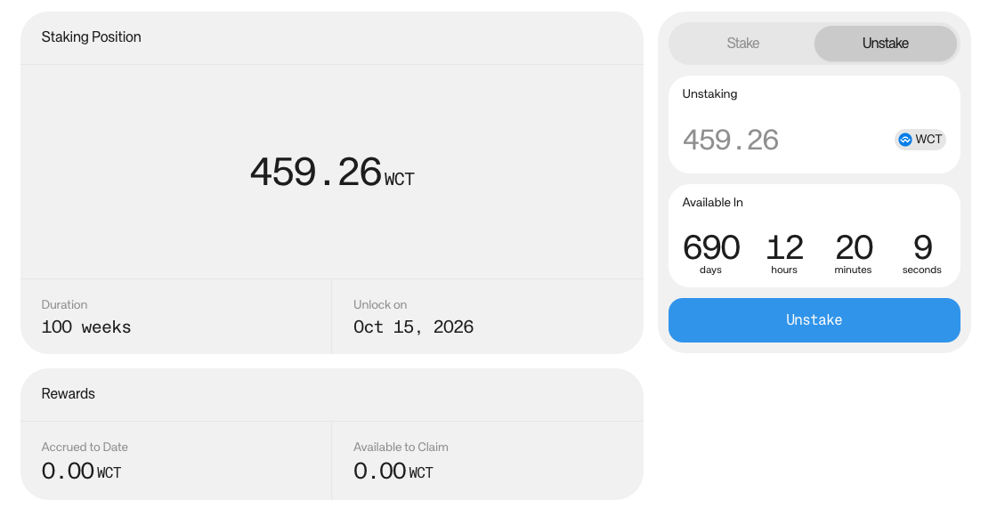Click the Rewards section header
Image resolution: width=1005 pixels, height=524 pixels.
(68, 394)
